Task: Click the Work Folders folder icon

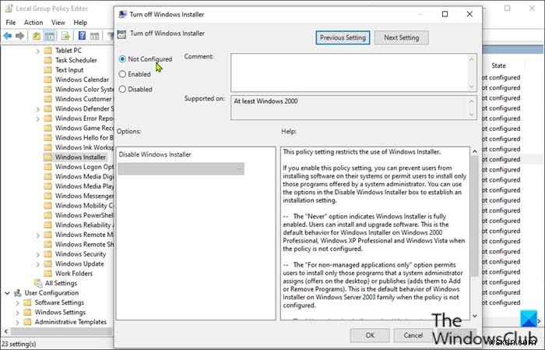Action: [48, 274]
